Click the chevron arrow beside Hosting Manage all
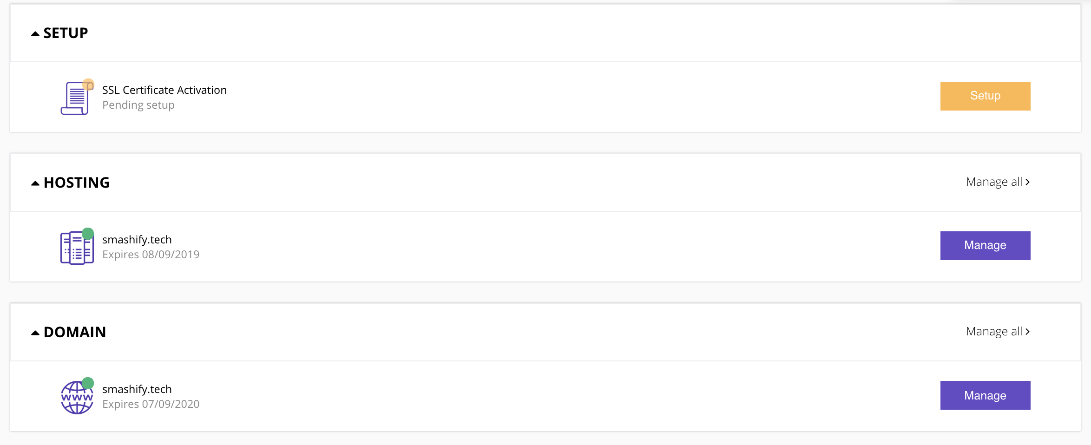 pos(1027,182)
